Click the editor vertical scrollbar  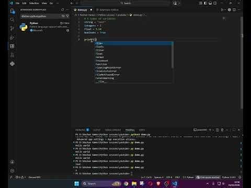(x=242, y=63)
